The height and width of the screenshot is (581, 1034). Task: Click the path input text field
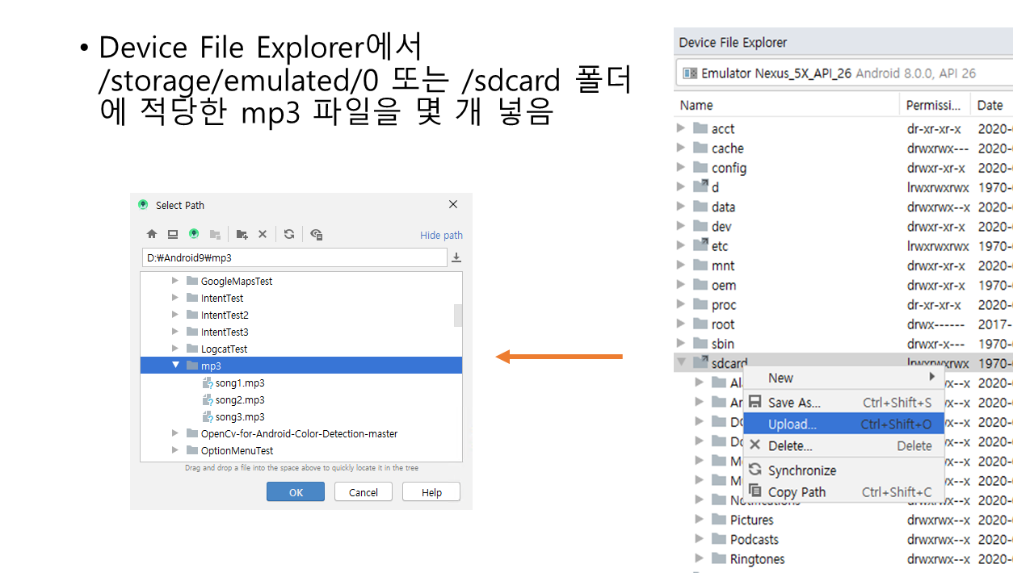294,257
